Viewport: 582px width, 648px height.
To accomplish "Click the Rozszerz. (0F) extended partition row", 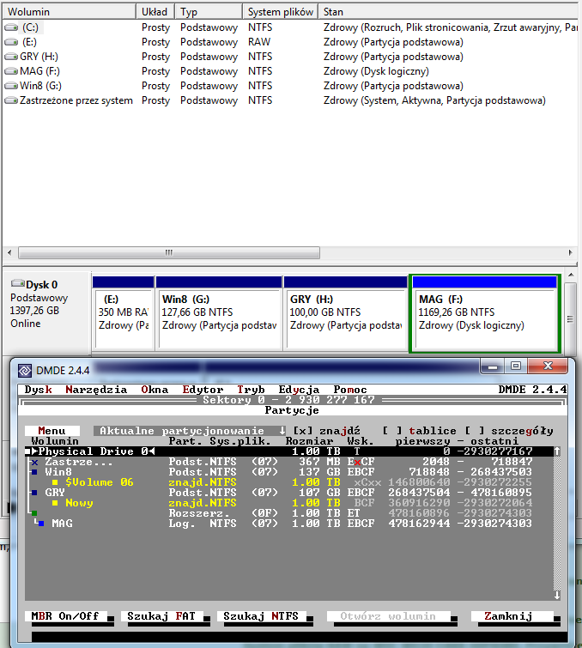I will pos(289,513).
